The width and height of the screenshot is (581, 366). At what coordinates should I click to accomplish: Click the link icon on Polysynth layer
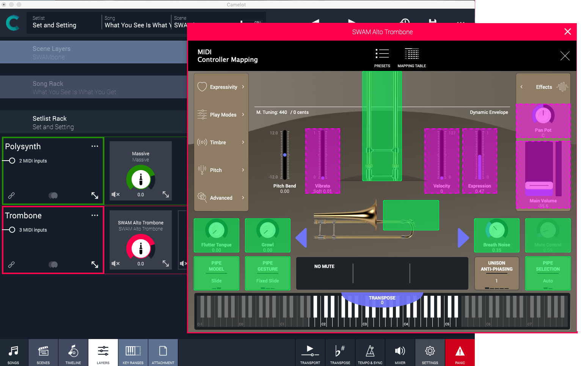[x=11, y=196]
